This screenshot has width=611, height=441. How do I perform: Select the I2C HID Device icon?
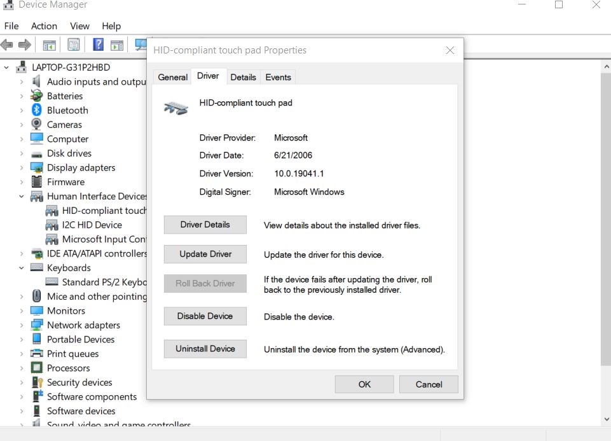[52, 225]
